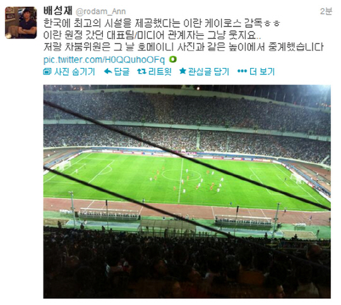The image size is (341, 305).
Task: Click the star favorite icon
Action: [182, 71]
